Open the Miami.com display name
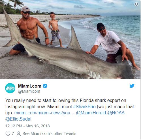 point(29,86)
